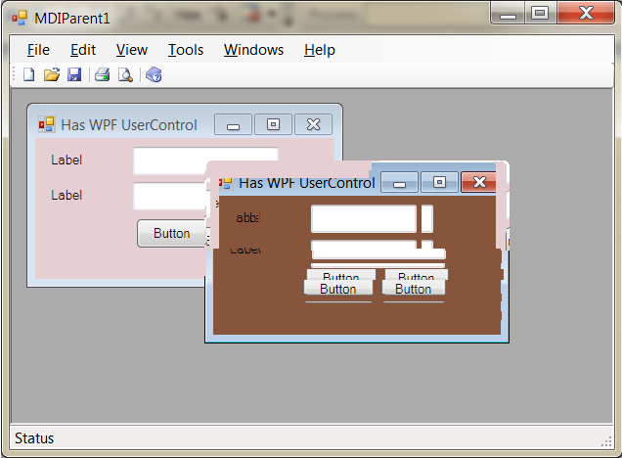Close the pink Has WPF UserControl window
Viewport: 622px width, 458px height.
tap(313, 124)
